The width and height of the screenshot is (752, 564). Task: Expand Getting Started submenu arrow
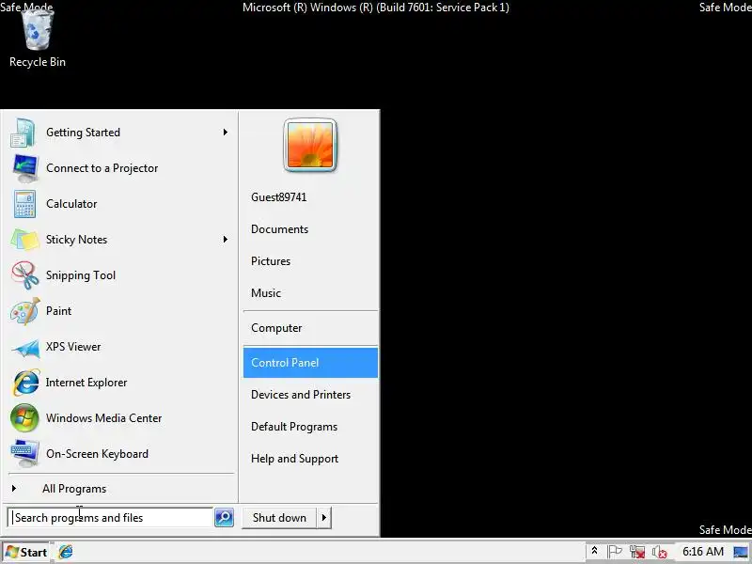point(225,133)
